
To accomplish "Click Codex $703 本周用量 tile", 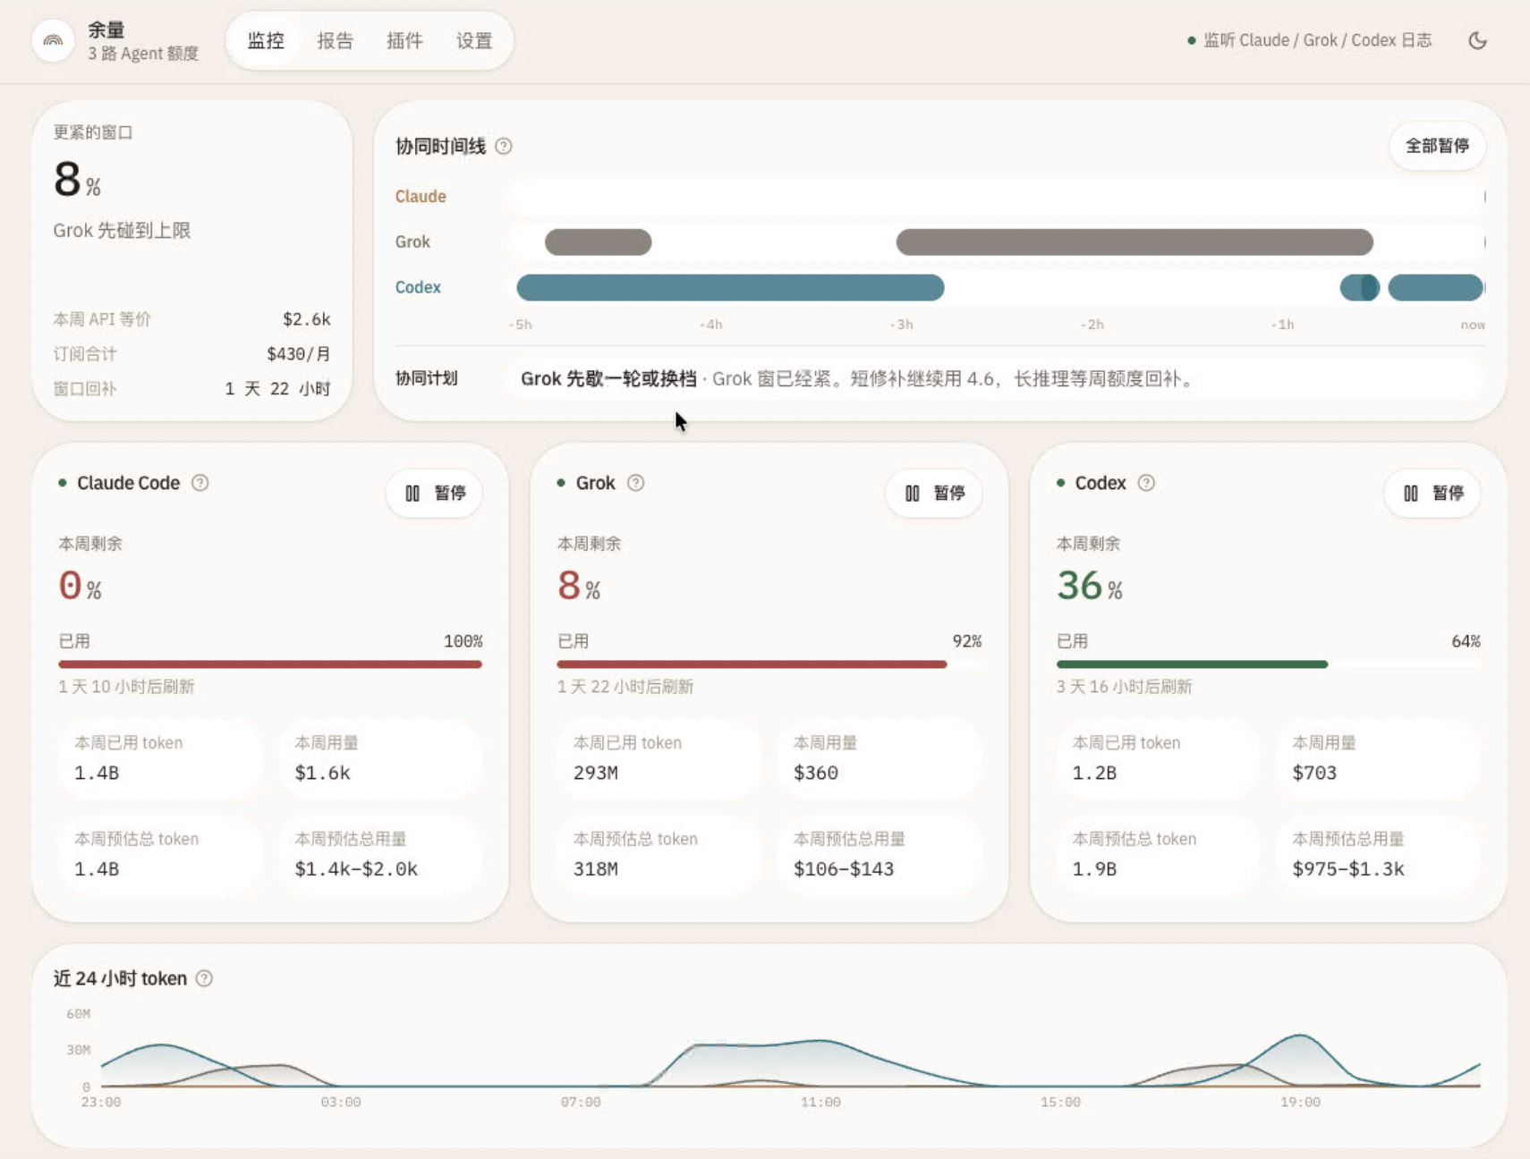I will pyautogui.click(x=1379, y=759).
